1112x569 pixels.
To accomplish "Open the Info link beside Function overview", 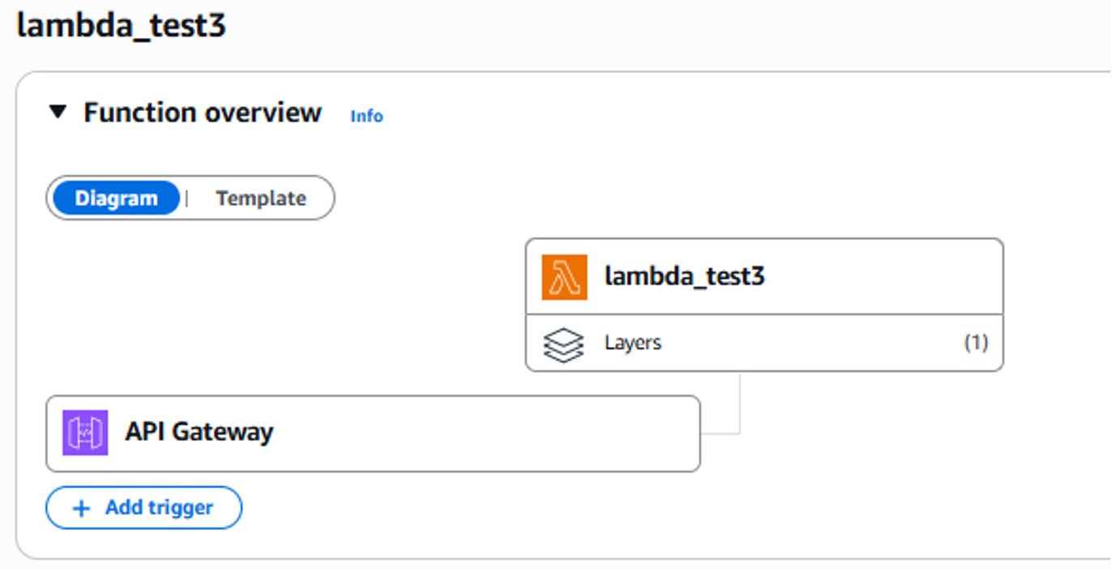I will click(x=366, y=116).
